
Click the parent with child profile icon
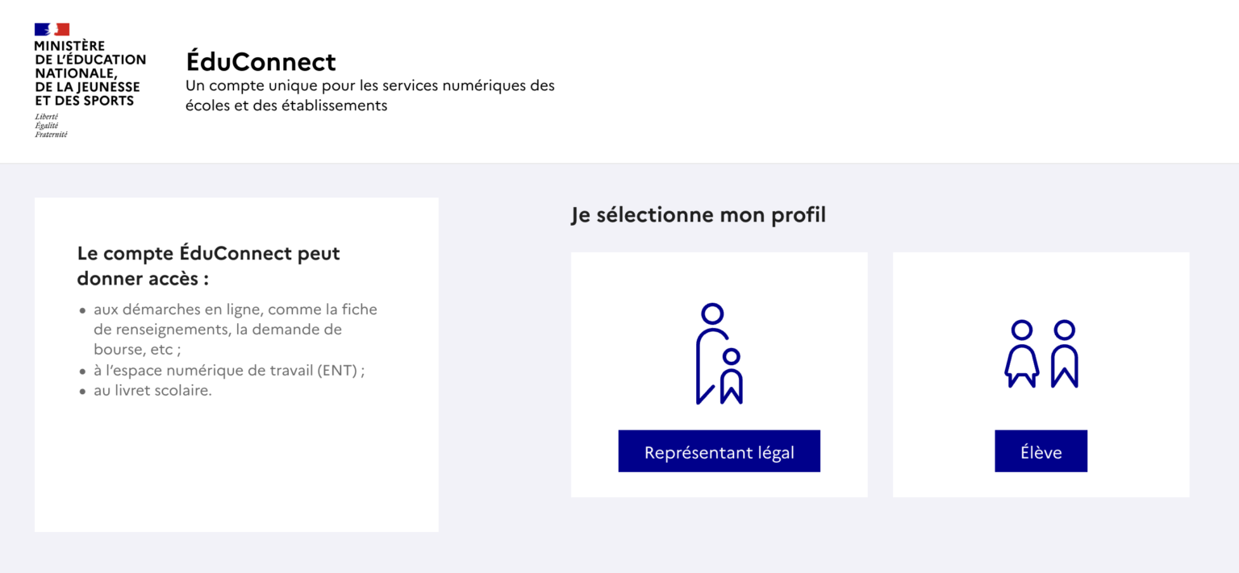tap(719, 354)
